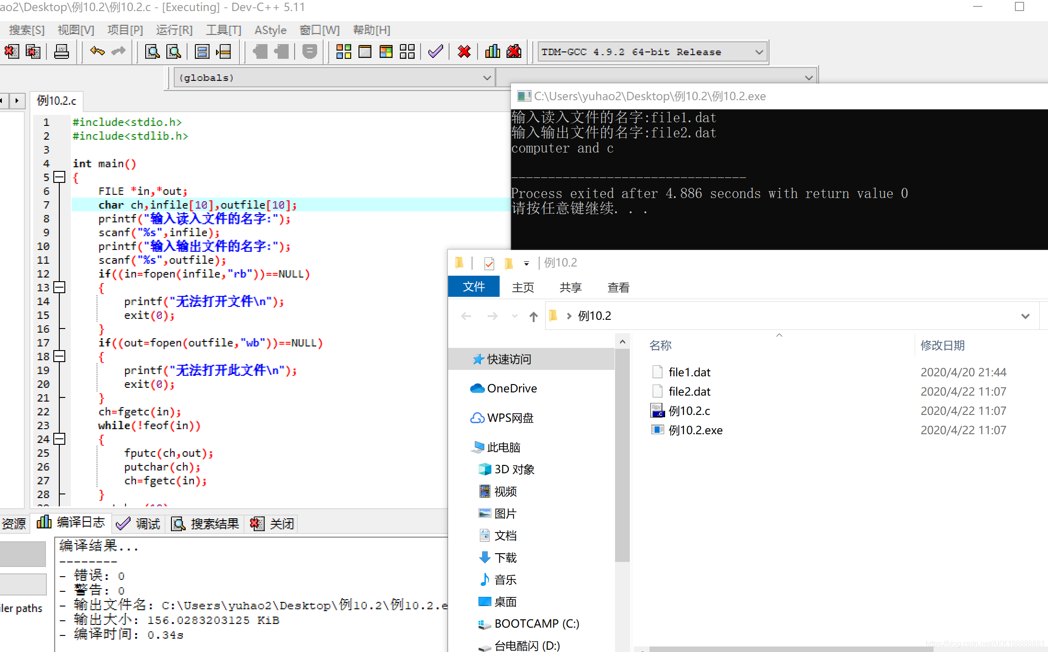Open the Explorer address bar history dropdown
The image size is (1048, 652).
(x=1025, y=316)
